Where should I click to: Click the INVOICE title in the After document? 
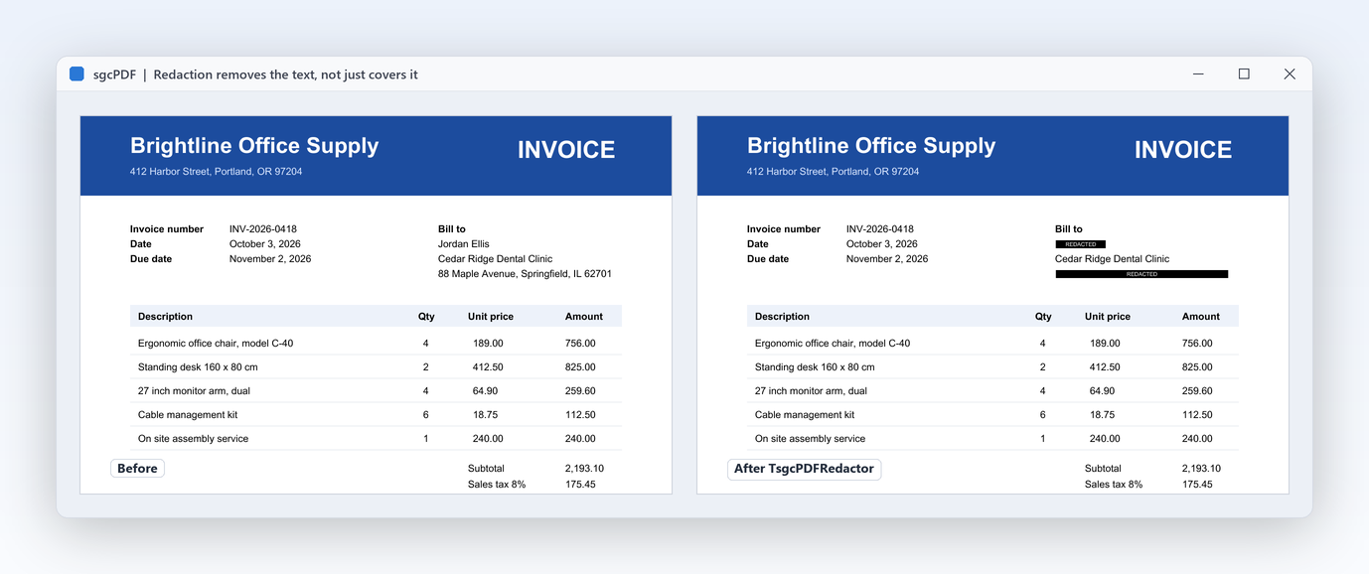click(x=1183, y=150)
